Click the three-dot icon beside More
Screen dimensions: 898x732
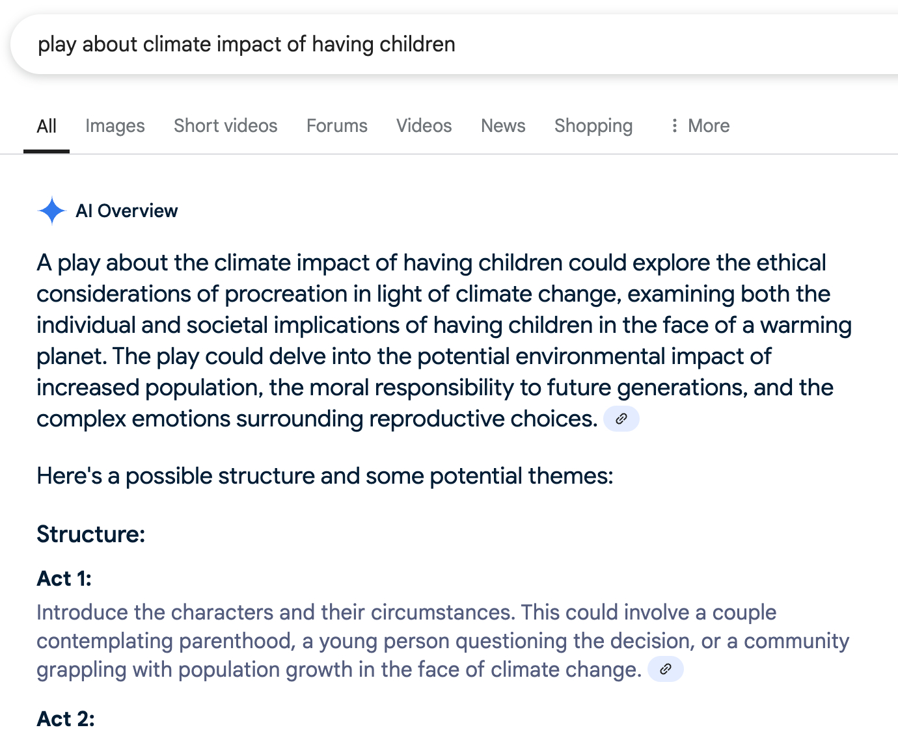coord(674,125)
